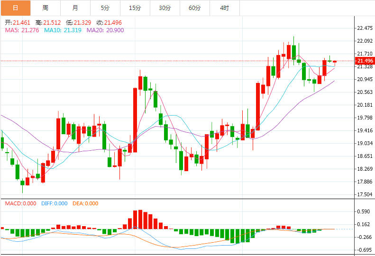Click the 18.651 price axis label
Screen dimensions: 375x256
tap(365, 156)
